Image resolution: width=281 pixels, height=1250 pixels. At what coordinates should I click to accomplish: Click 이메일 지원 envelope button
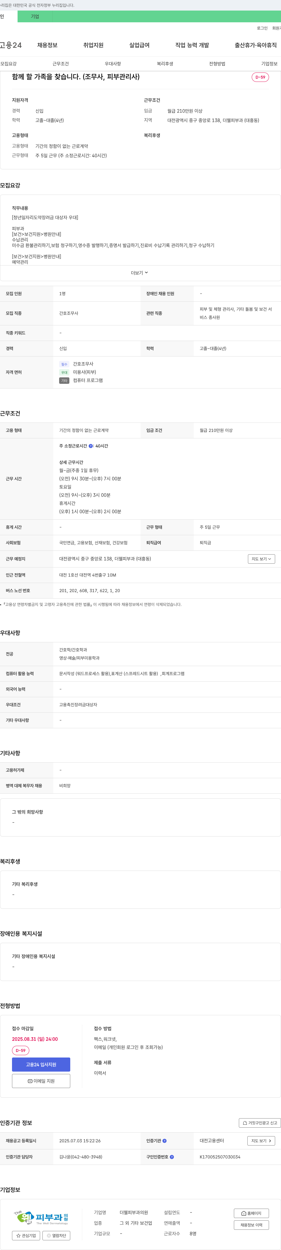point(41,1081)
